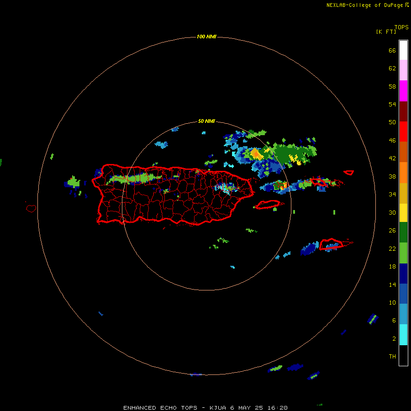Click the cyan 10 K FT swatch
This screenshot has height=411, width=411.
pyautogui.click(x=403, y=335)
